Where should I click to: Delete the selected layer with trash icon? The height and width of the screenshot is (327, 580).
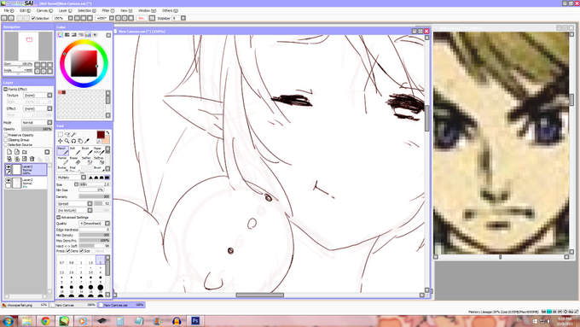pos(32,159)
